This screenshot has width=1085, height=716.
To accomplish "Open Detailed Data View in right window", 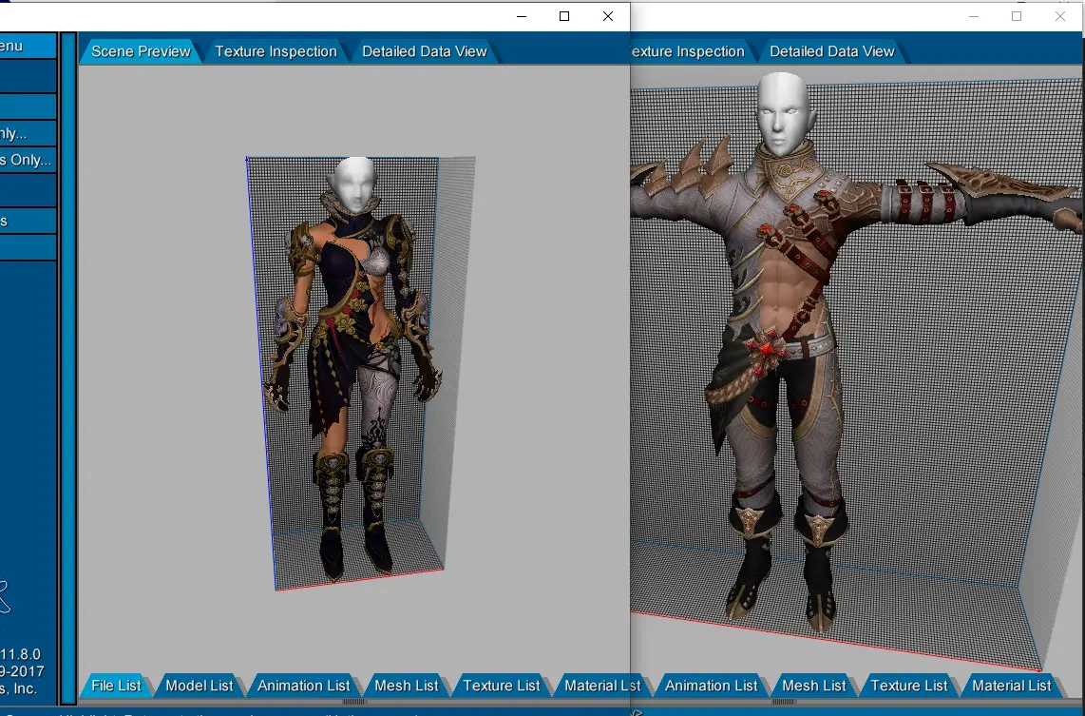I will (831, 51).
